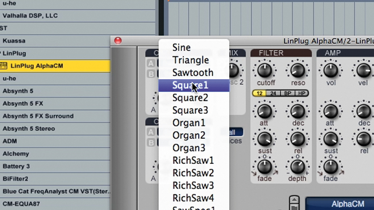
Task: Choose Square2 waveform
Action: point(194,98)
